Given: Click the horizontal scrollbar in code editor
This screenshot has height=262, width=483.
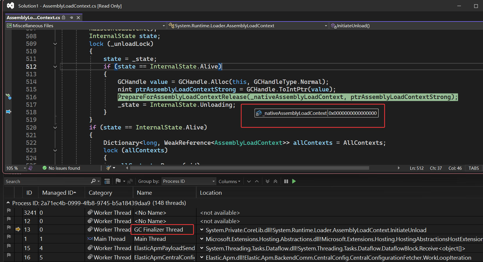Looking at the screenshot, I should pos(249,168).
